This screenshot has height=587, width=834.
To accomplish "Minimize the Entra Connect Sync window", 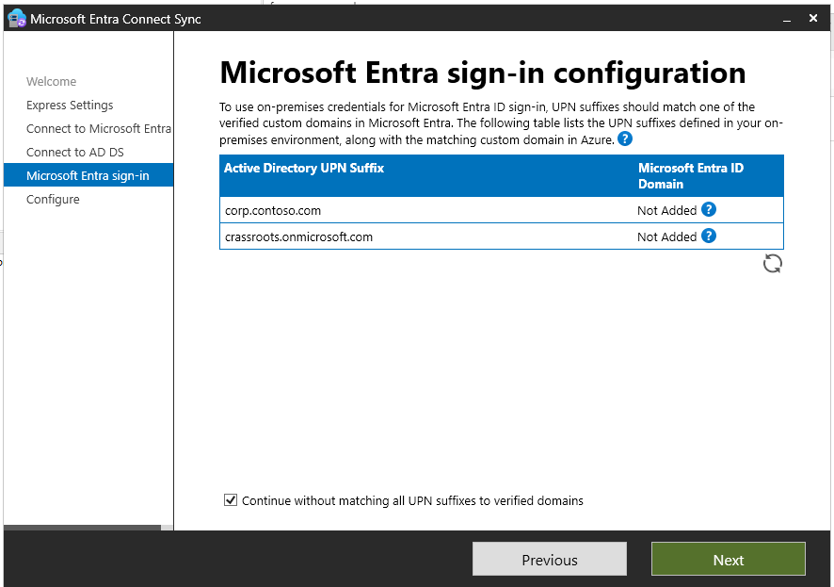I will tap(787, 19).
